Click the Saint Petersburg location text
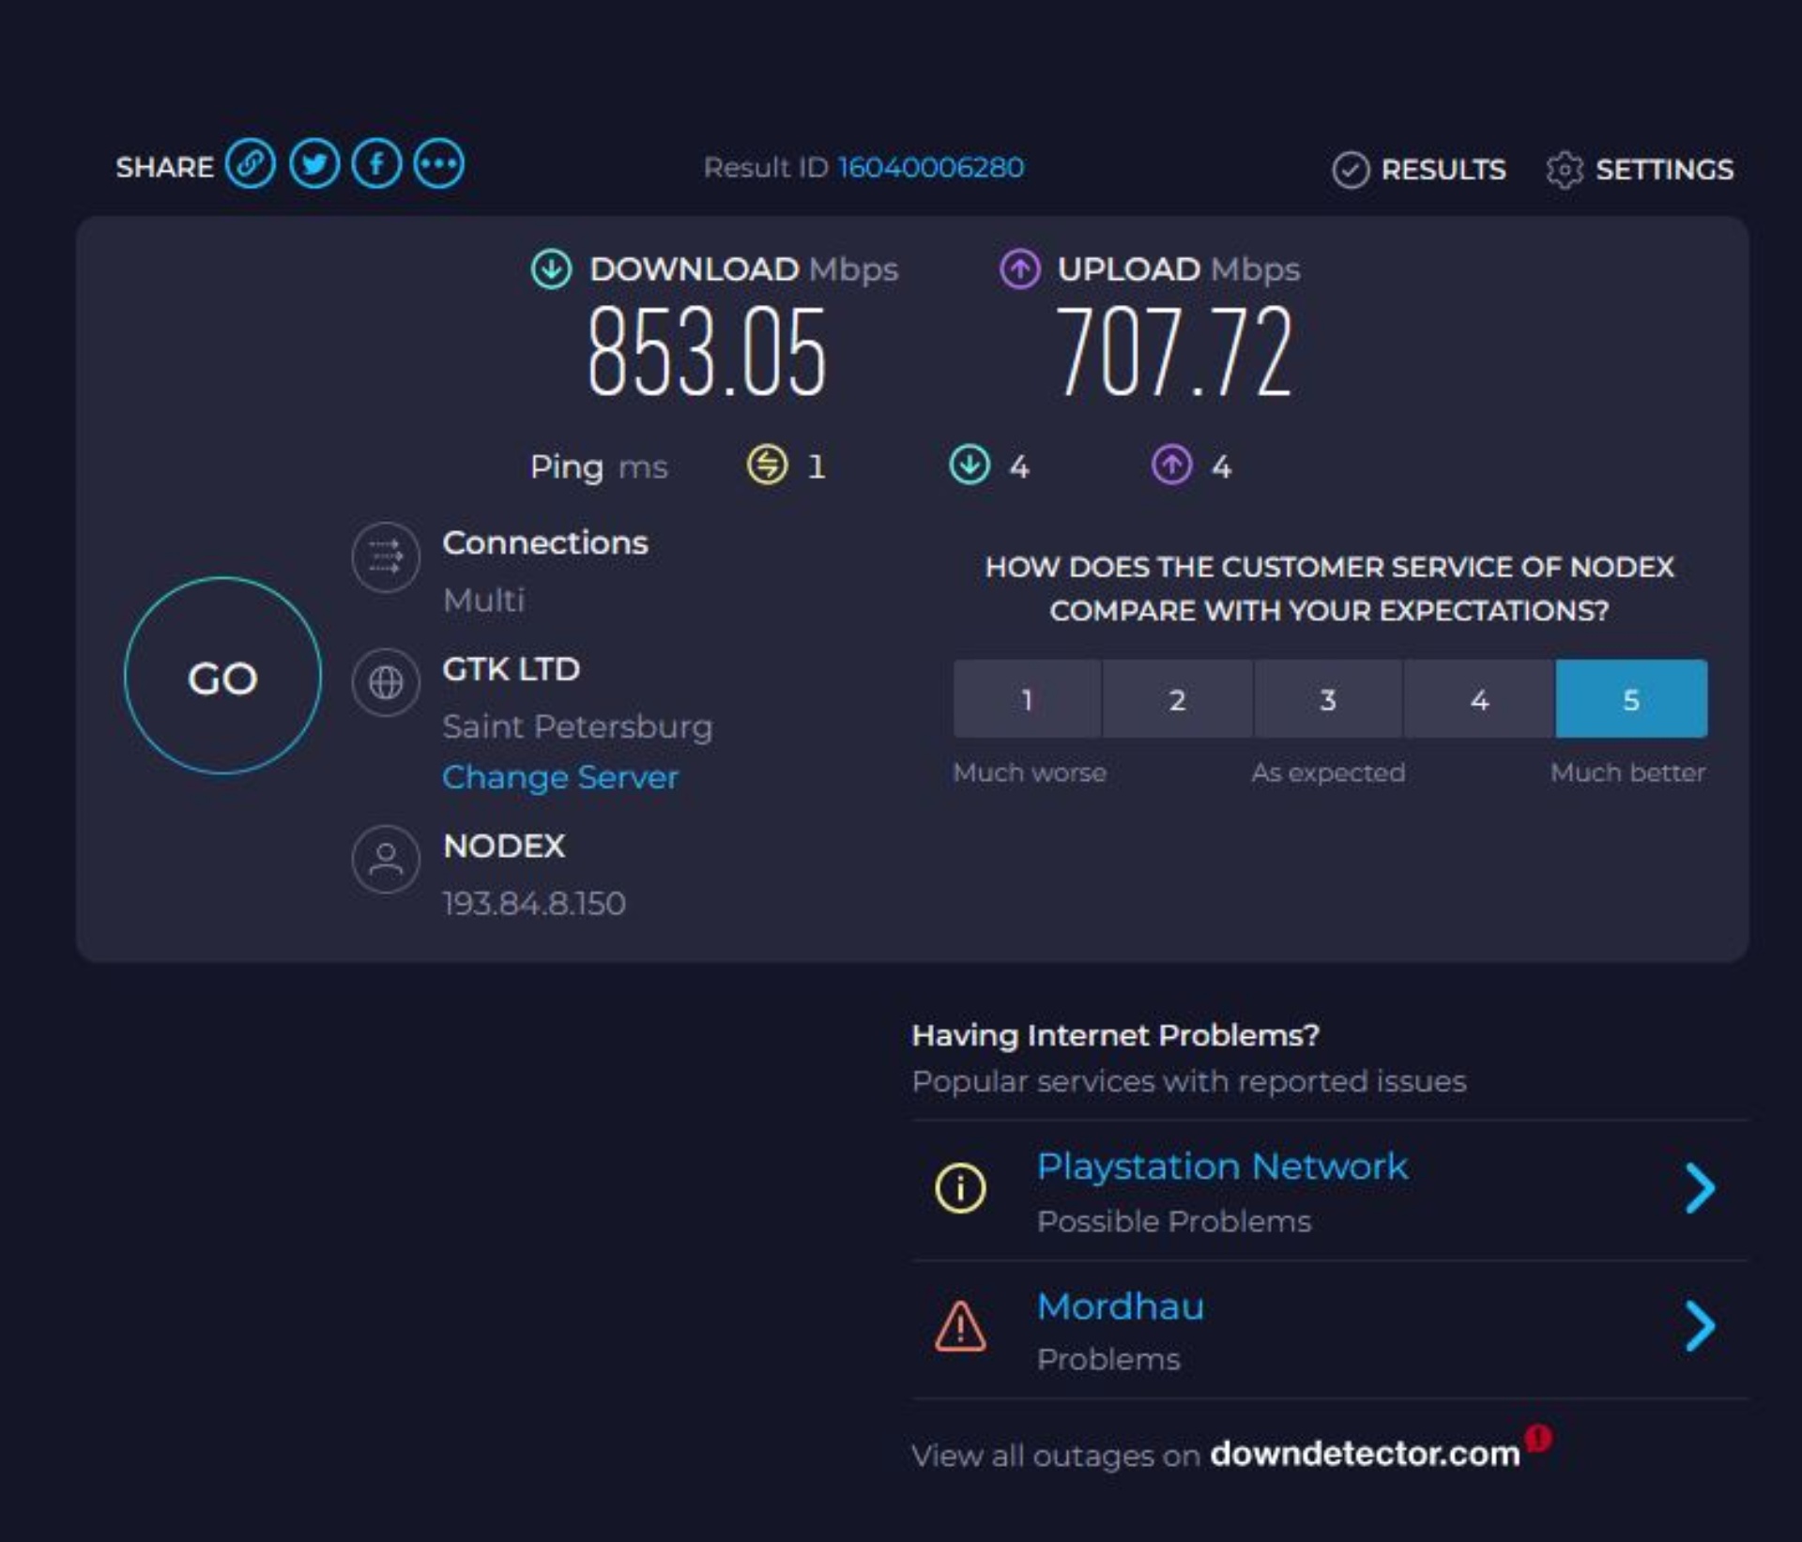 point(577,726)
